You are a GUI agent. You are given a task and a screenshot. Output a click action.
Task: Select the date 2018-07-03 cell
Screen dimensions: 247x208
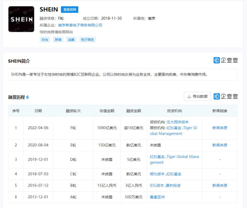coord(38,174)
